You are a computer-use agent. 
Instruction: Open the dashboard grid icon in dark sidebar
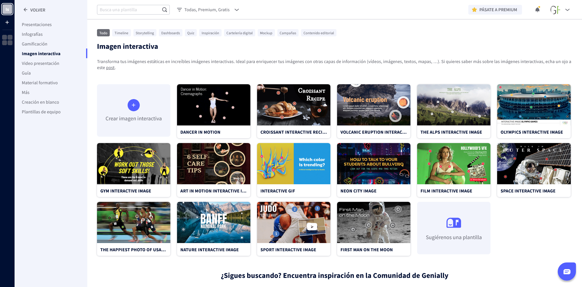coord(7,40)
